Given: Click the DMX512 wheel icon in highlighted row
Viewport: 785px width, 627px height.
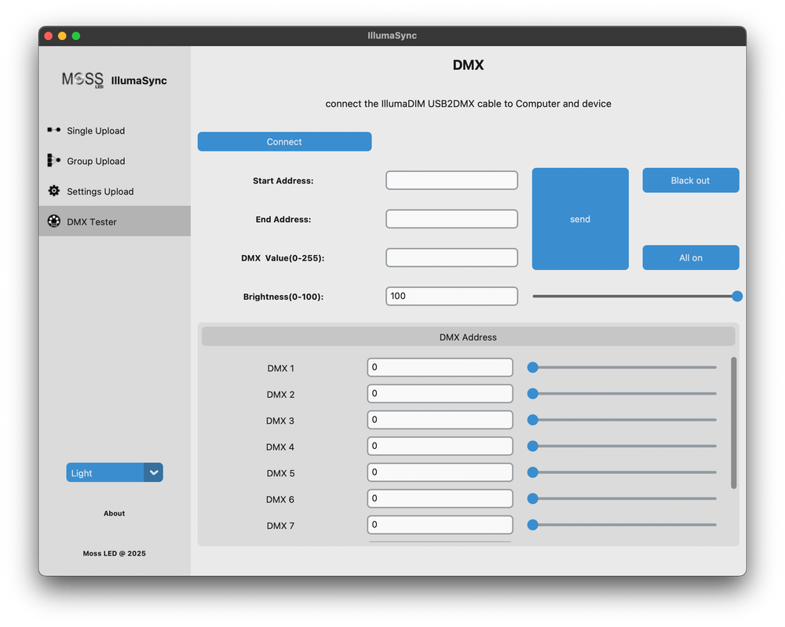Looking at the screenshot, I should coord(53,221).
